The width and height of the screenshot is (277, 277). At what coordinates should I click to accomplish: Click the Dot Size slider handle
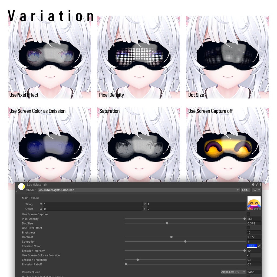pos(167,223)
